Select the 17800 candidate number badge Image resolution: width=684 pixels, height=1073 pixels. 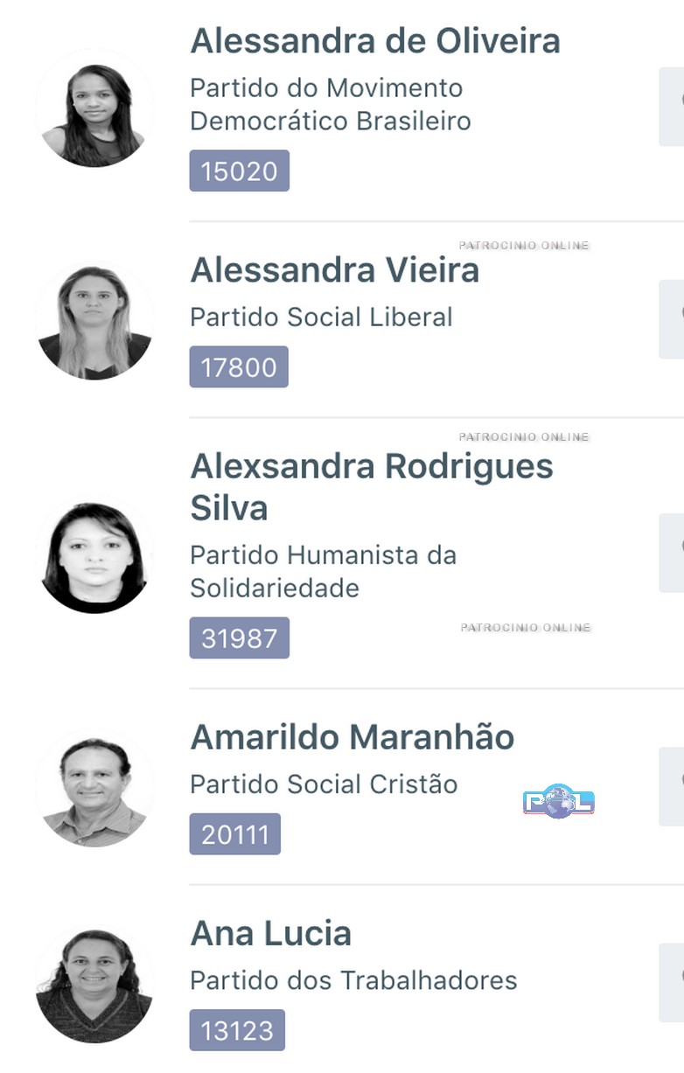pyautogui.click(x=239, y=367)
